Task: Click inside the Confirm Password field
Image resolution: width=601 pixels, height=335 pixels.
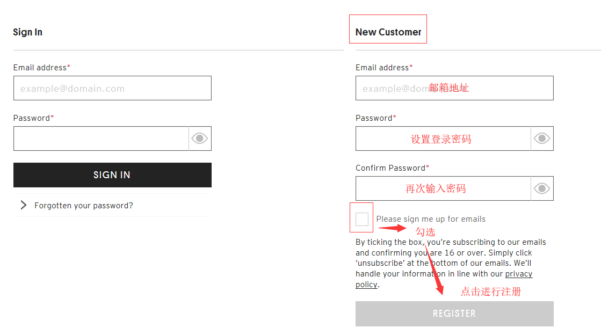Action: (443, 188)
